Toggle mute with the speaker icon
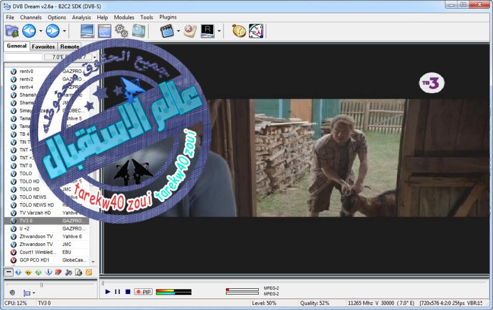This screenshot has height=310, width=493. (x=12, y=293)
